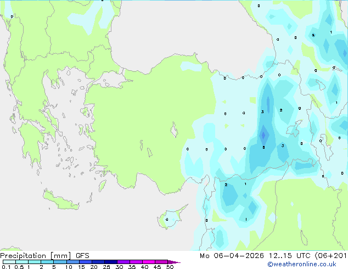Click the 0.1–0.5 mm legend color box
The width and height of the screenshot is (348, 269).
coord(9,262)
